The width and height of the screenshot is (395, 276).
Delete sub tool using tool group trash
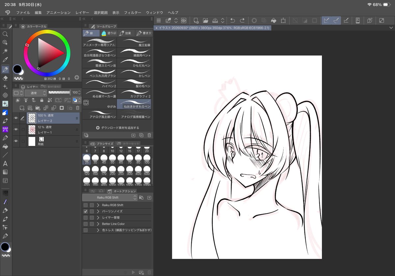tap(149, 135)
